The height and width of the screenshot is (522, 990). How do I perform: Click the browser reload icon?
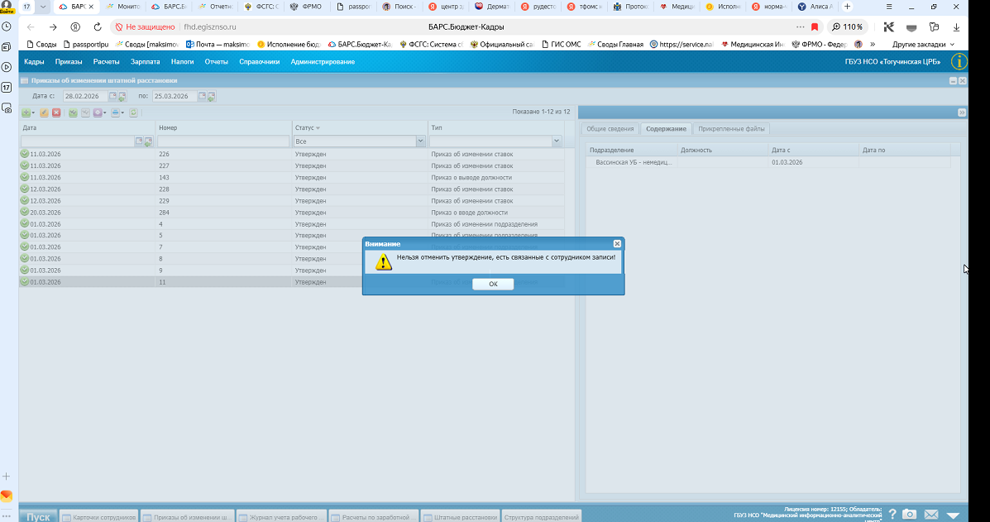[x=98, y=27]
